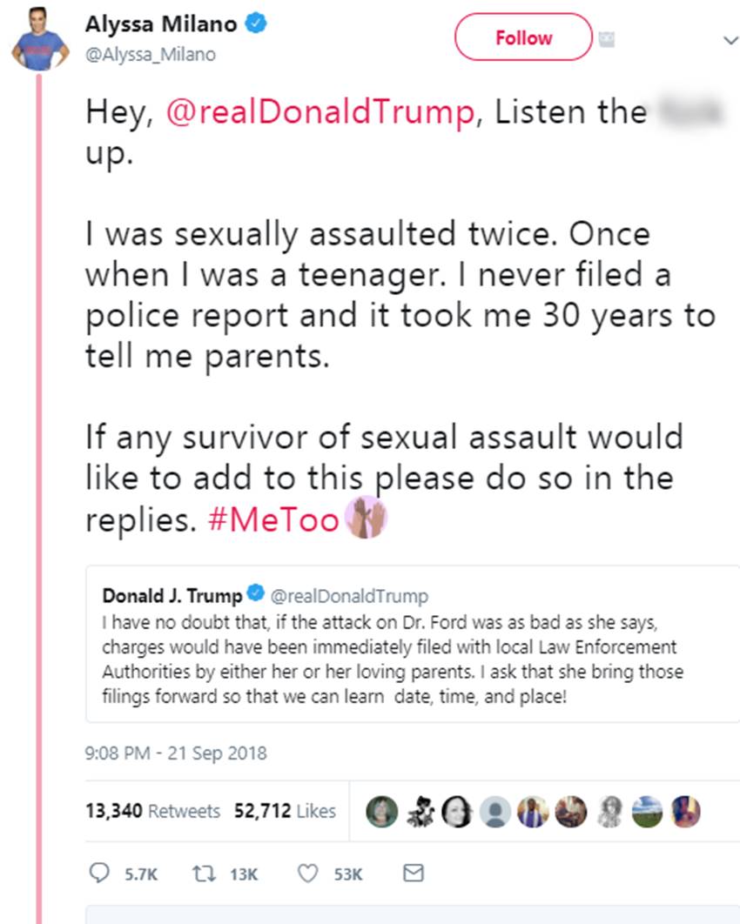Click the @Alyssa_Milano handle

point(151,54)
